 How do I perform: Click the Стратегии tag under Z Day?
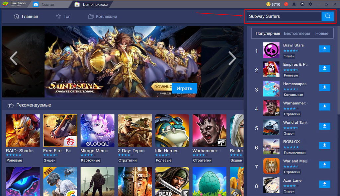pos(127,160)
